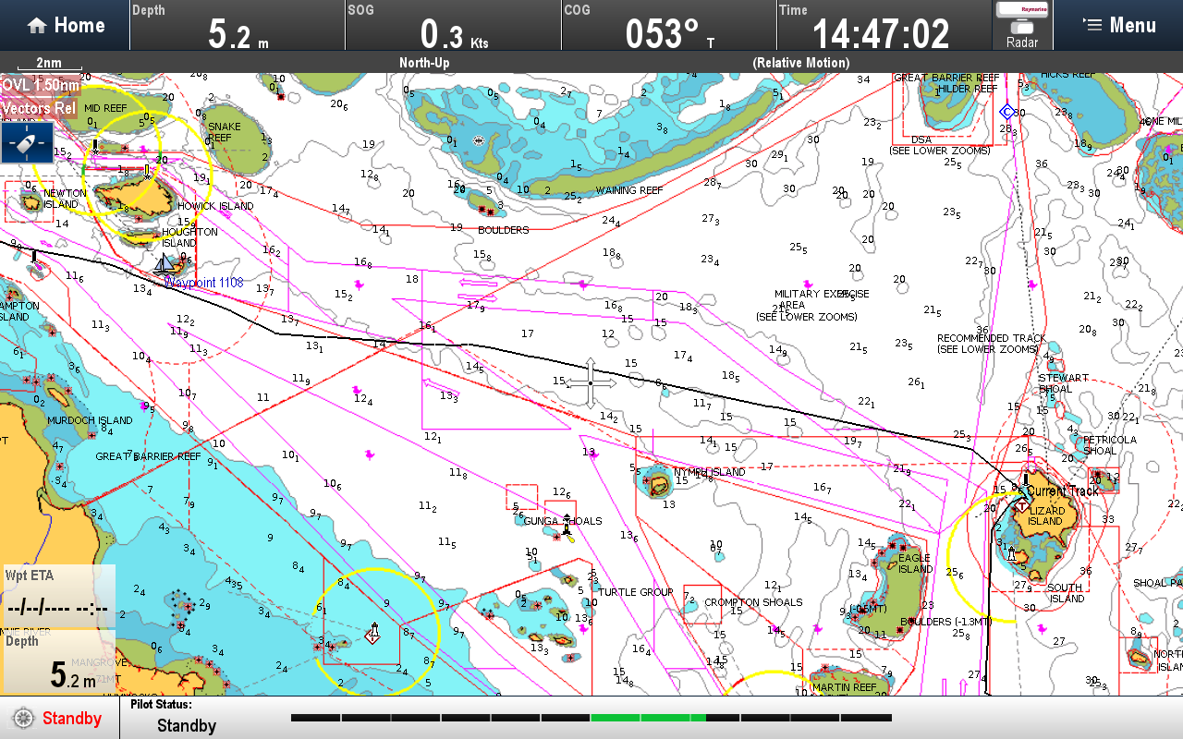Select Snake Reef label
Viewport: 1183px width, 739px height.
point(225,132)
